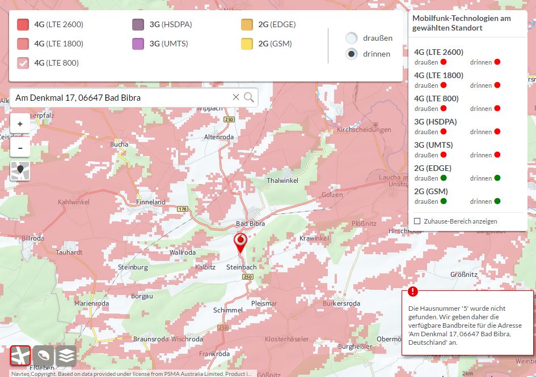Image resolution: width=536 pixels, height=377 pixels.
Task: Open the map layers icon
Action: click(66, 355)
